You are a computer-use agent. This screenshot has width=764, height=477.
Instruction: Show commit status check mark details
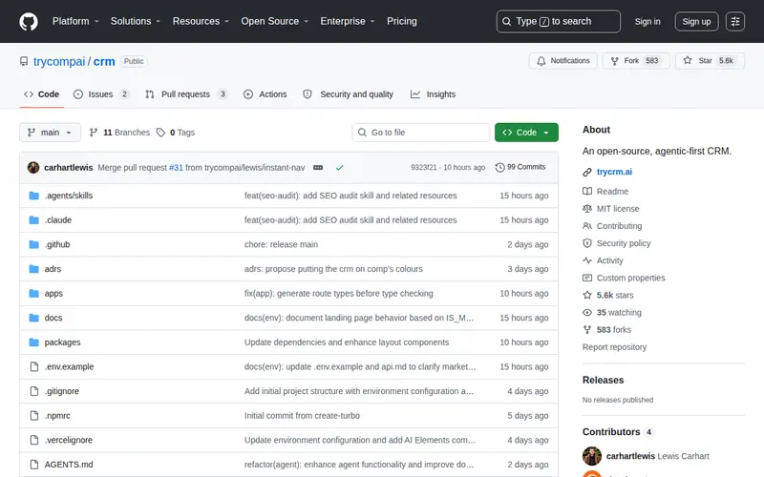click(340, 168)
